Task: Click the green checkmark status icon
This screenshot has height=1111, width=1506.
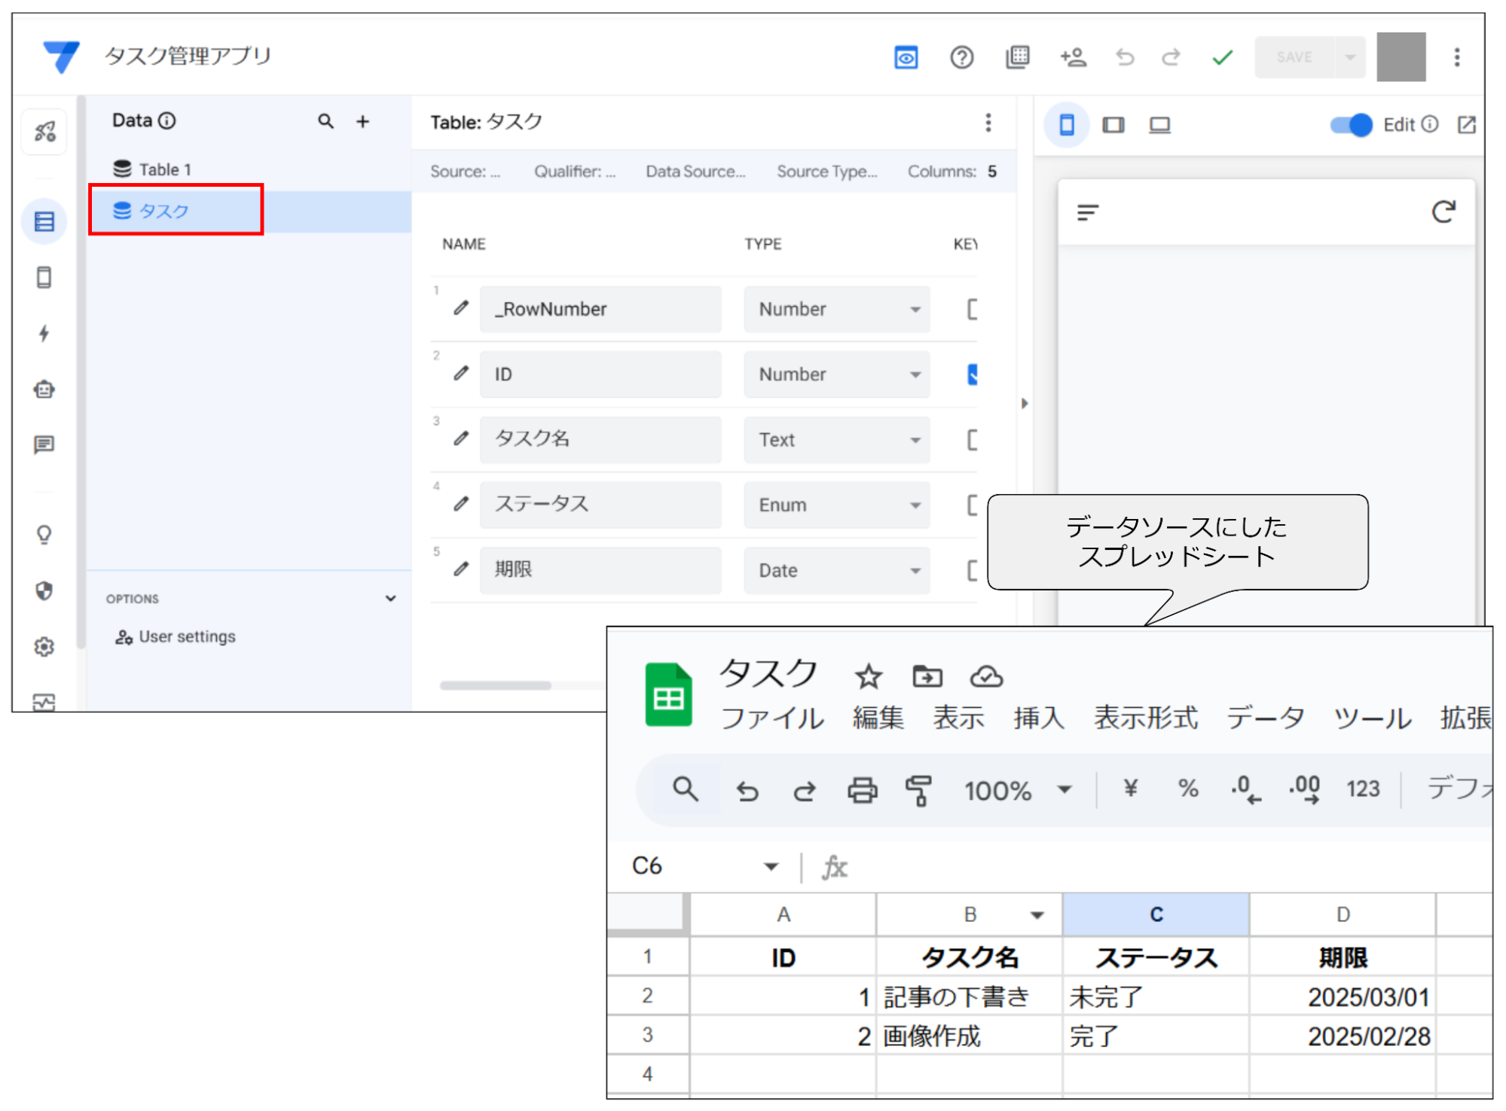Action: [x=1222, y=57]
